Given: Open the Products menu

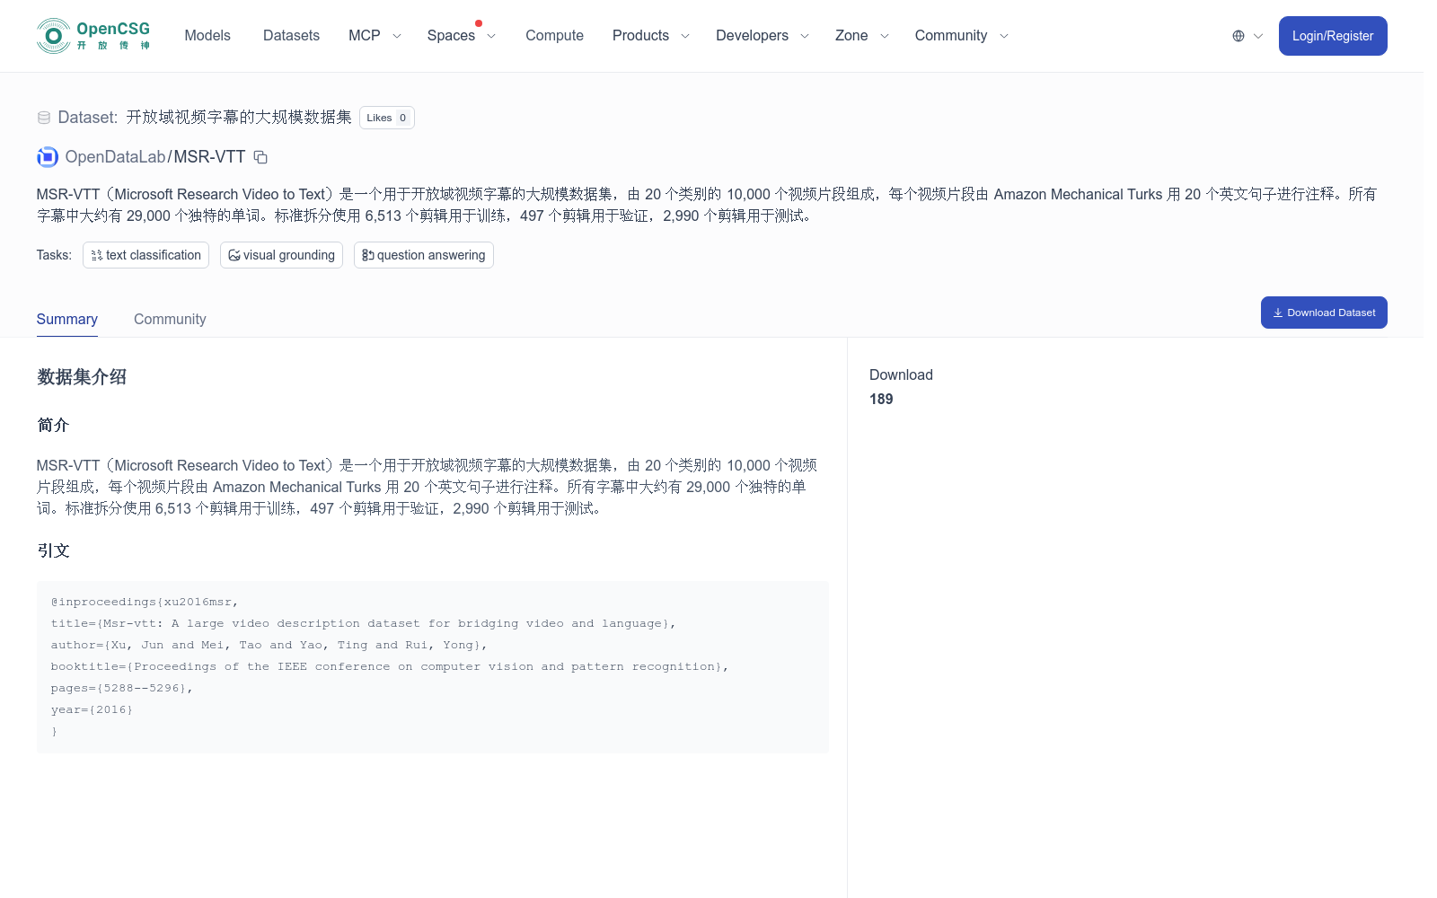Looking at the screenshot, I should 640,36.
